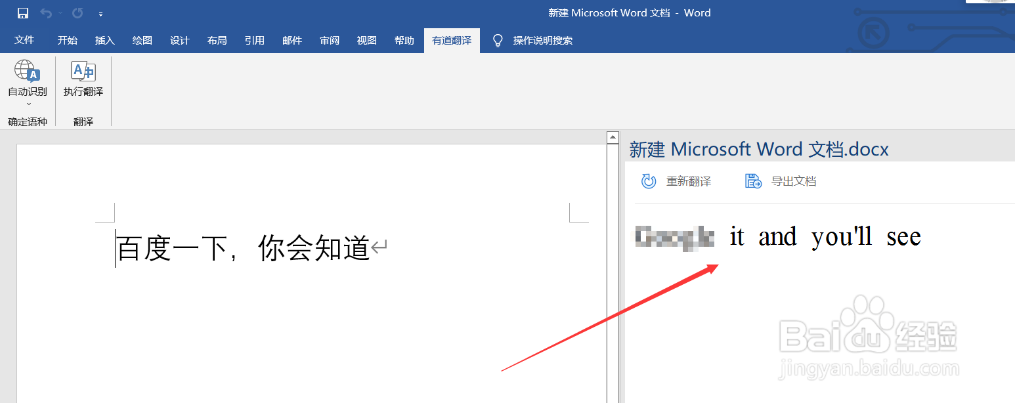Click the 重新翻译 refresh icon

pos(649,181)
